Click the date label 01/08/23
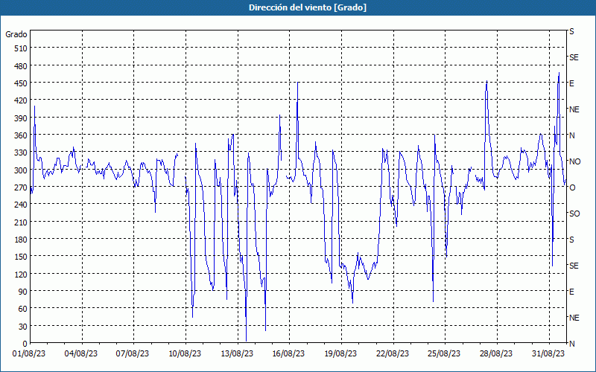596x372 pixels. (x=29, y=354)
